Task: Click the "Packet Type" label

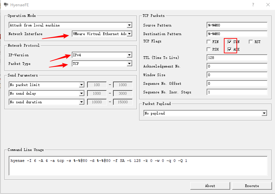Action: [x=19, y=64]
